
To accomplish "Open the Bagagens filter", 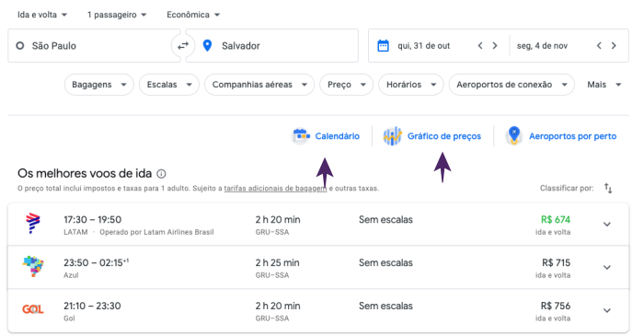I will coord(99,85).
